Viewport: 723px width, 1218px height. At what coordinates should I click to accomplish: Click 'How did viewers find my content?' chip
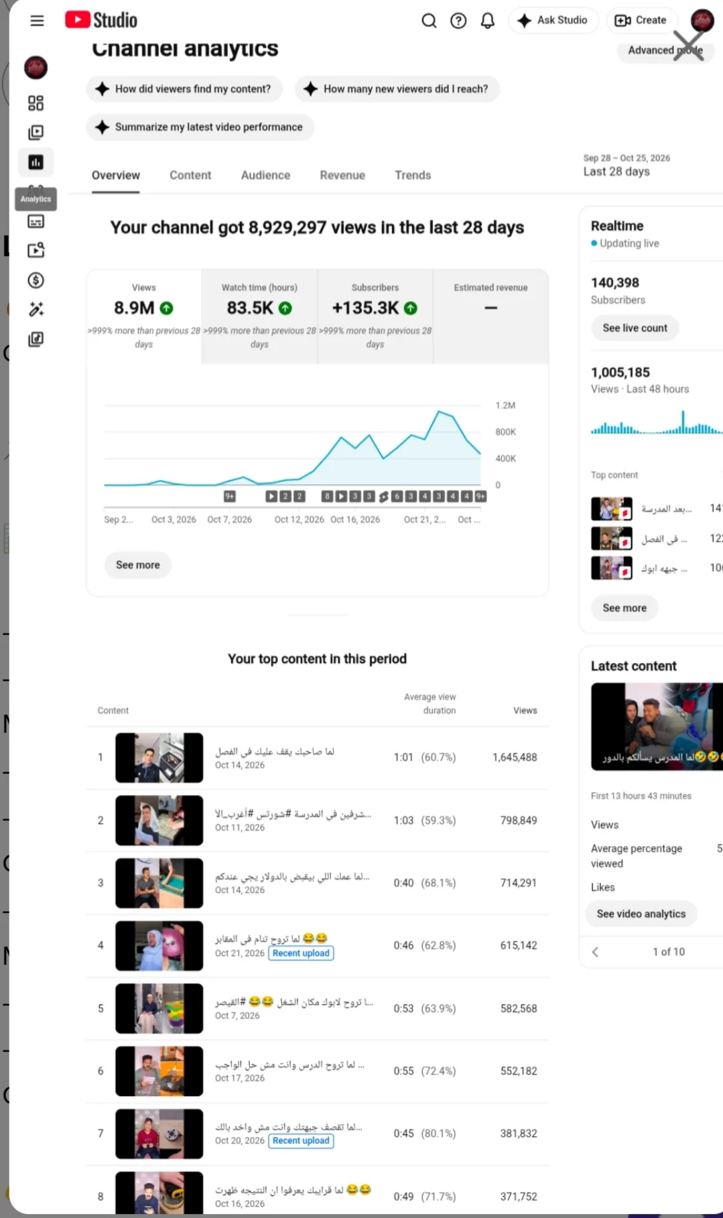[184, 88]
